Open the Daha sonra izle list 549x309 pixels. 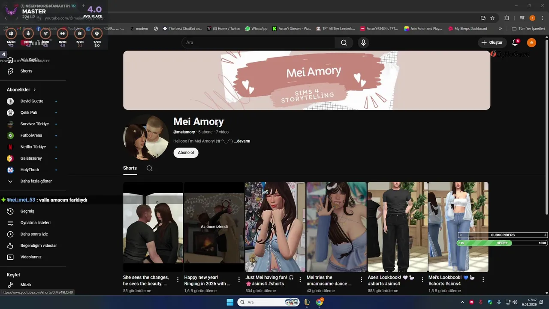(33, 234)
